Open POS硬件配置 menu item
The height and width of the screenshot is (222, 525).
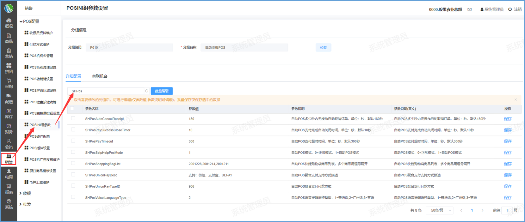(40, 136)
